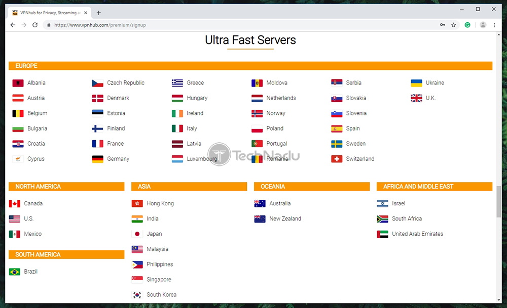Click the Mexico country name
The image size is (507, 308).
(x=32, y=234)
